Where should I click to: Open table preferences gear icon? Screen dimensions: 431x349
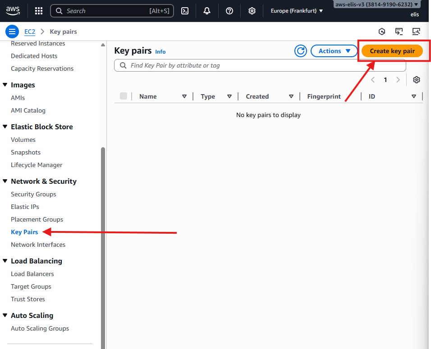coord(417,80)
